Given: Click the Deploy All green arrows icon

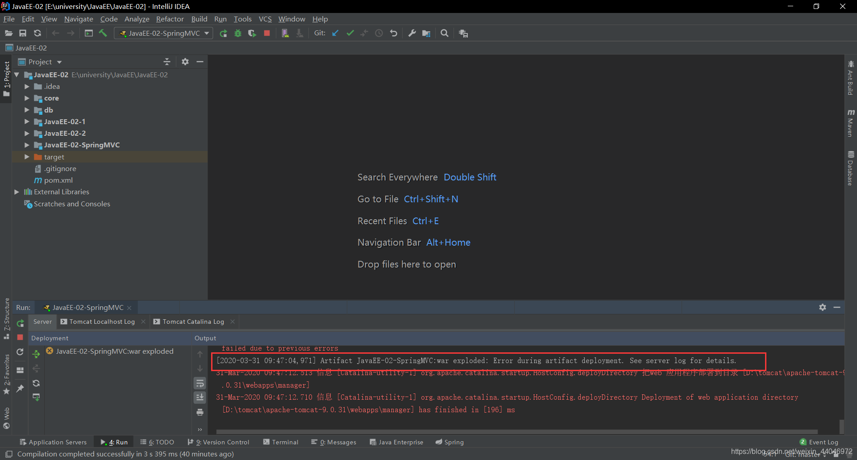Looking at the screenshot, I should 36,354.
